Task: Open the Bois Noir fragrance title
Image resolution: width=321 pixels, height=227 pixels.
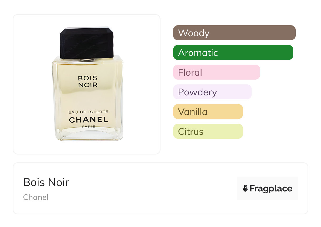Action: coord(46,182)
